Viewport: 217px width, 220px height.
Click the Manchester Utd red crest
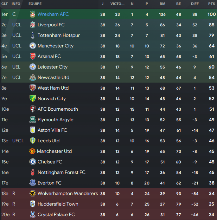point(32,151)
